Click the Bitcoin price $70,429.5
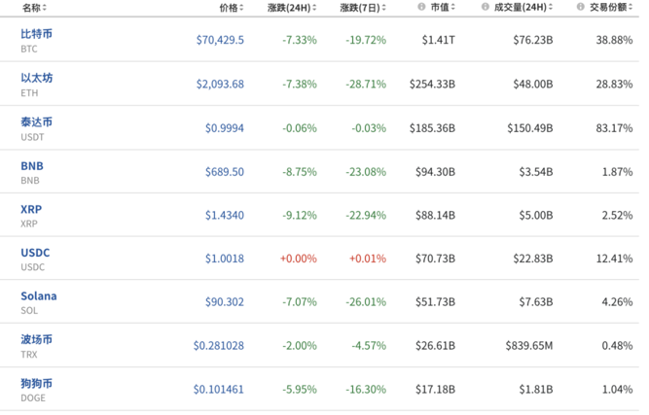 pyautogui.click(x=220, y=41)
